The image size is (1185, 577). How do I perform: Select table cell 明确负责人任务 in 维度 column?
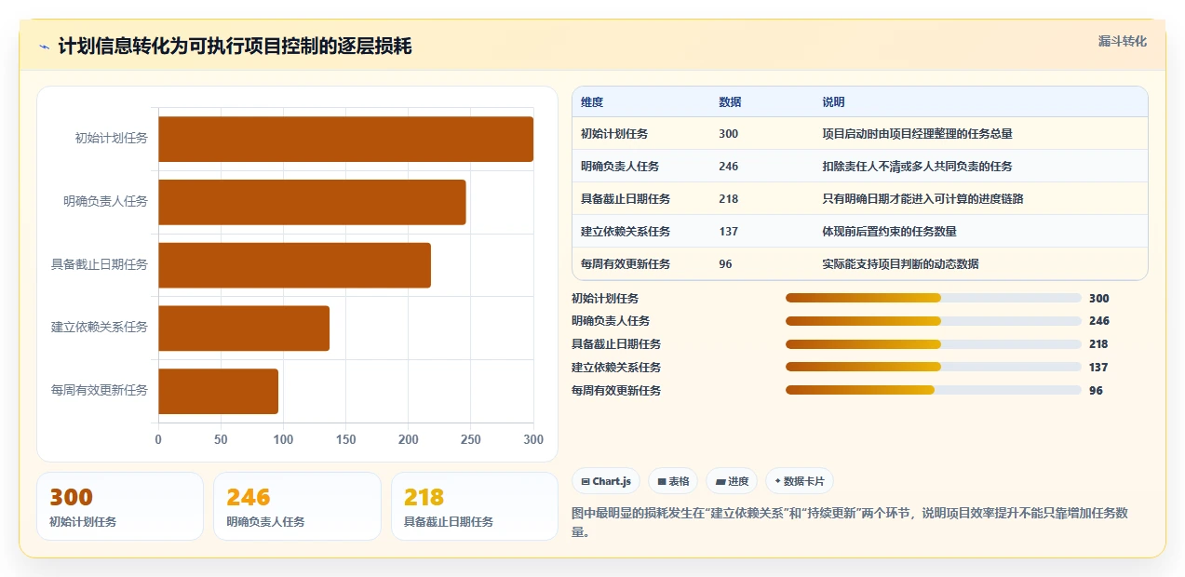(620, 167)
